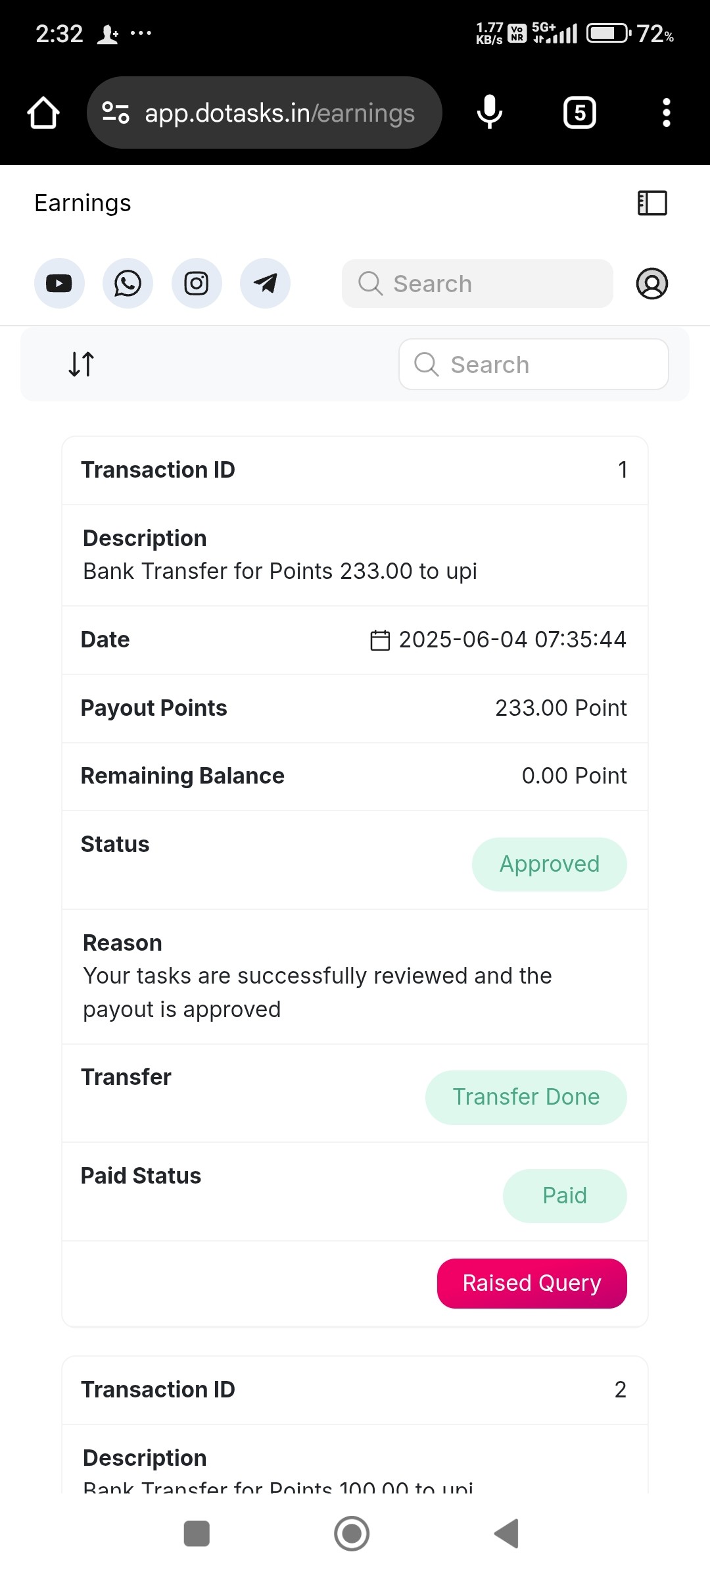Open the user profile avatar icon
This screenshot has height=1579, width=710.
(x=652, y=284)
